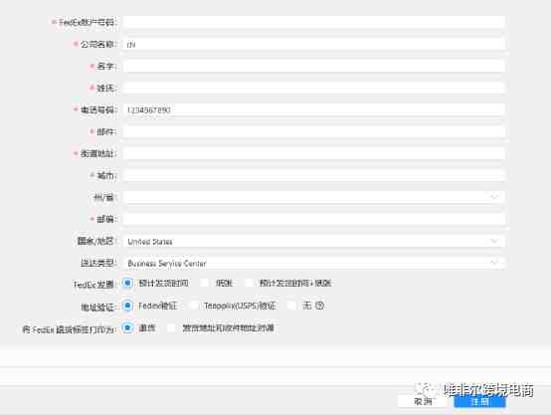Focus the 街道地址 input field
Image resolution: width=551 pixels, height=415 pixels.
click(x=314, y=153)
